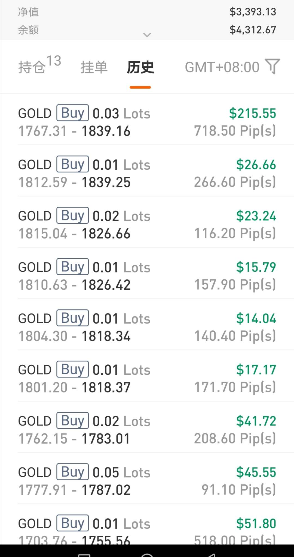294x557 pixels.
Task: Tap Android home circle navigation button
Action: 147,554
